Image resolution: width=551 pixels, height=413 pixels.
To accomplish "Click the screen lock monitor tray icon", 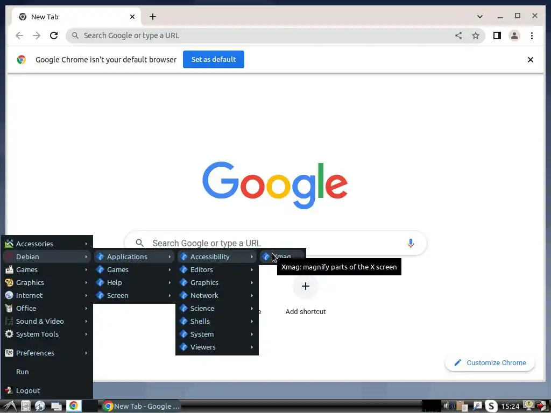I will pos(528,406).
